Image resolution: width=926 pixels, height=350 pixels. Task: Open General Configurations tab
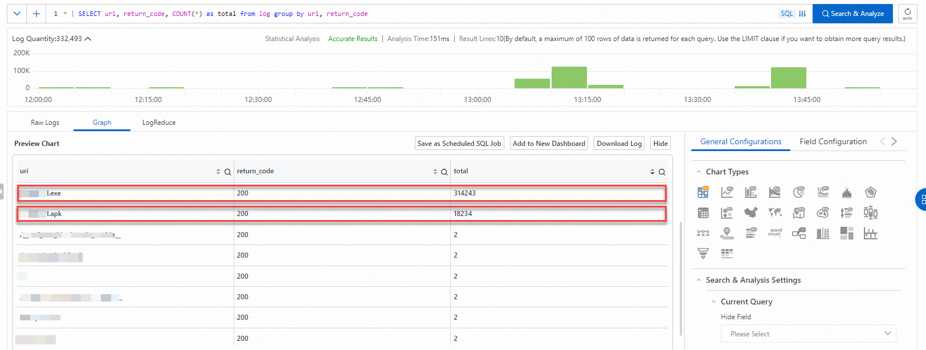point(741,141)
